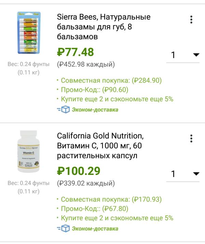Tap quantity value 1 for Vitamin C
Viewport: 205px width, 244px height.
(x=173, y=174)
